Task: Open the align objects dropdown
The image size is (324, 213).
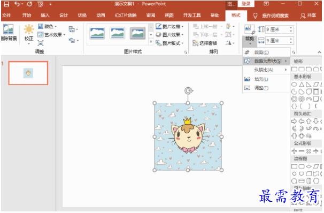Action: [230, 26]
